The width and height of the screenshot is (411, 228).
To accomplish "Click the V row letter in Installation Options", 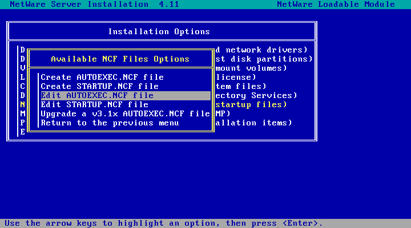I will [22, 68].
